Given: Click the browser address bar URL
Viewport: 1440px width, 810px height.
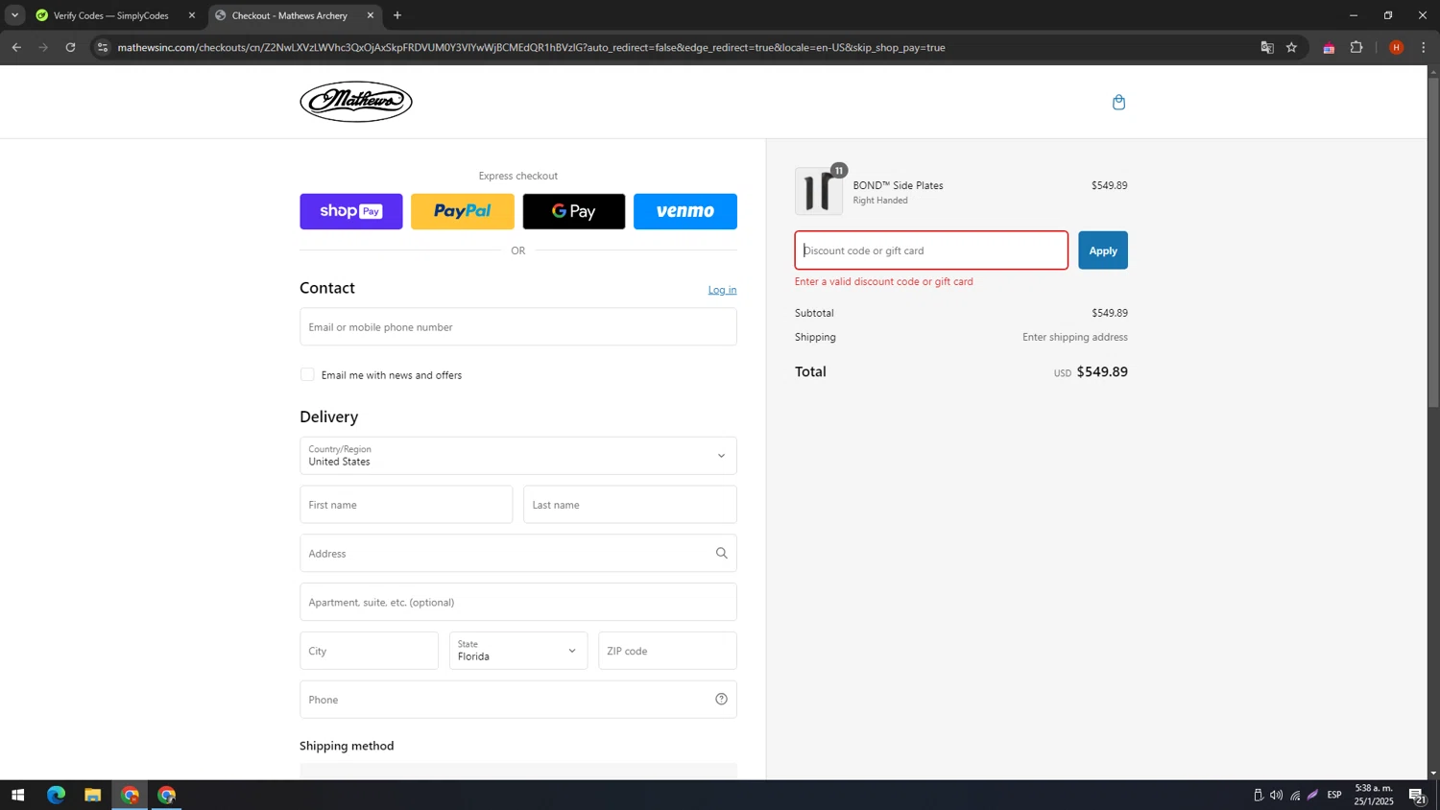Looking at the screenshot, I should coord(531,47).
